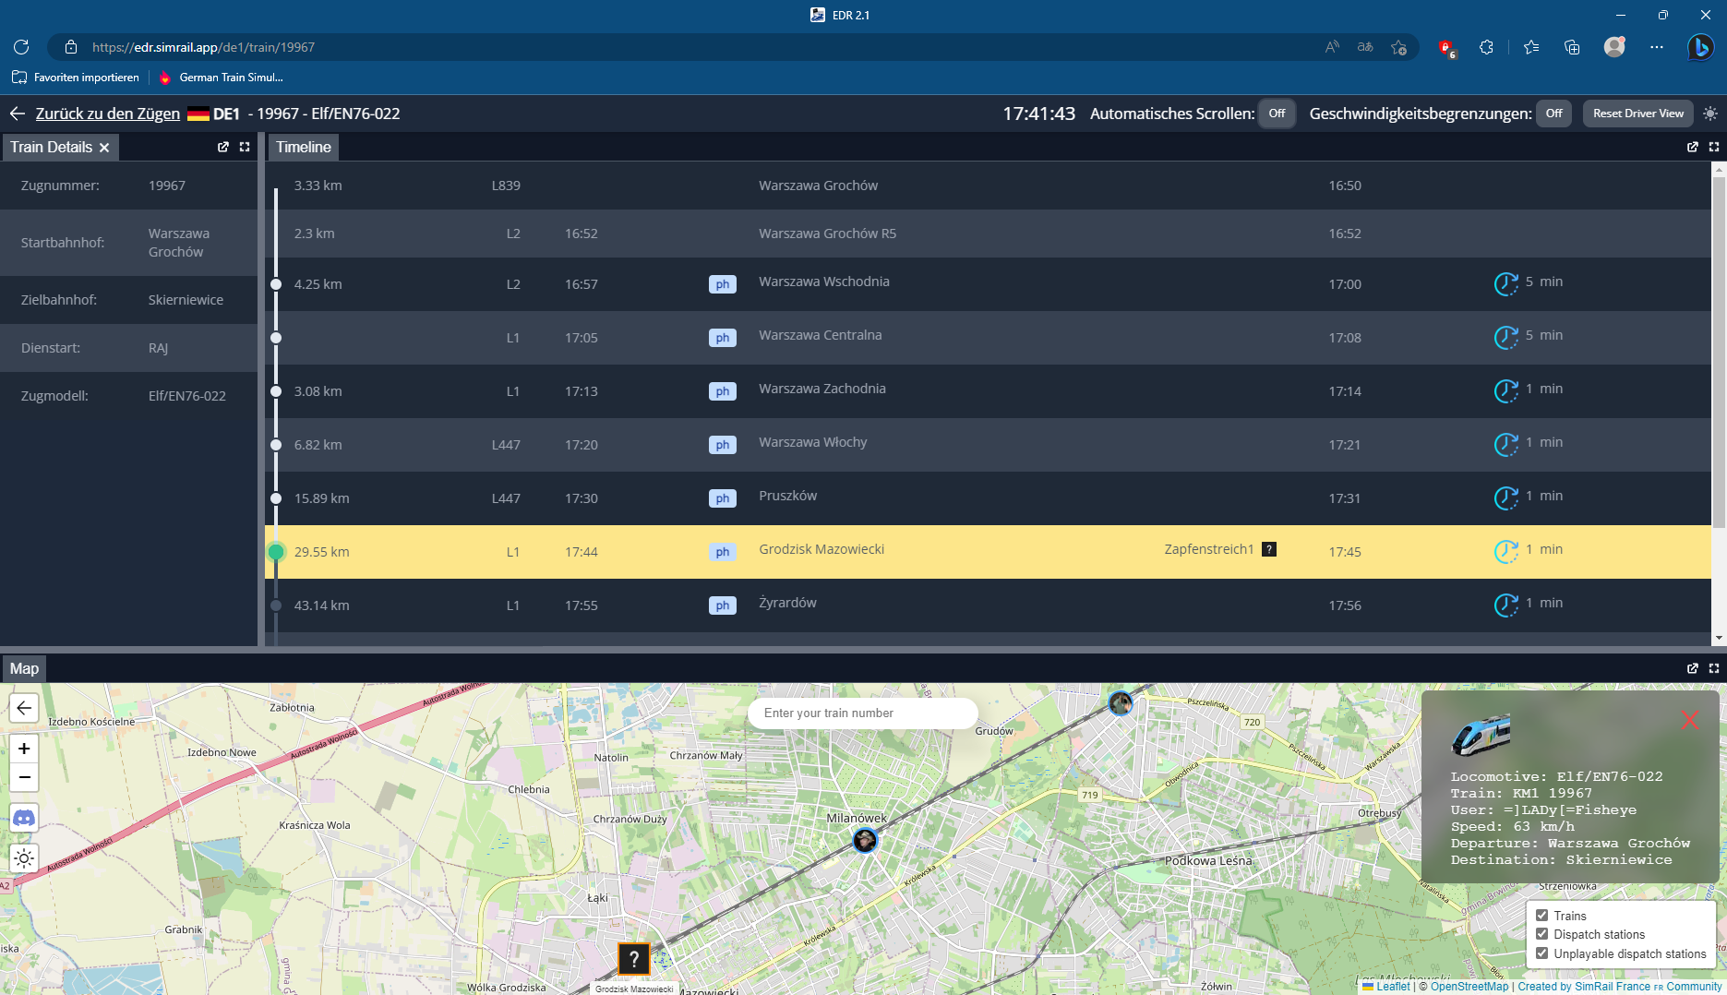Open the Favorites list icon
This screenshot has width=1727, height=995.
[x=1531, y=47]
